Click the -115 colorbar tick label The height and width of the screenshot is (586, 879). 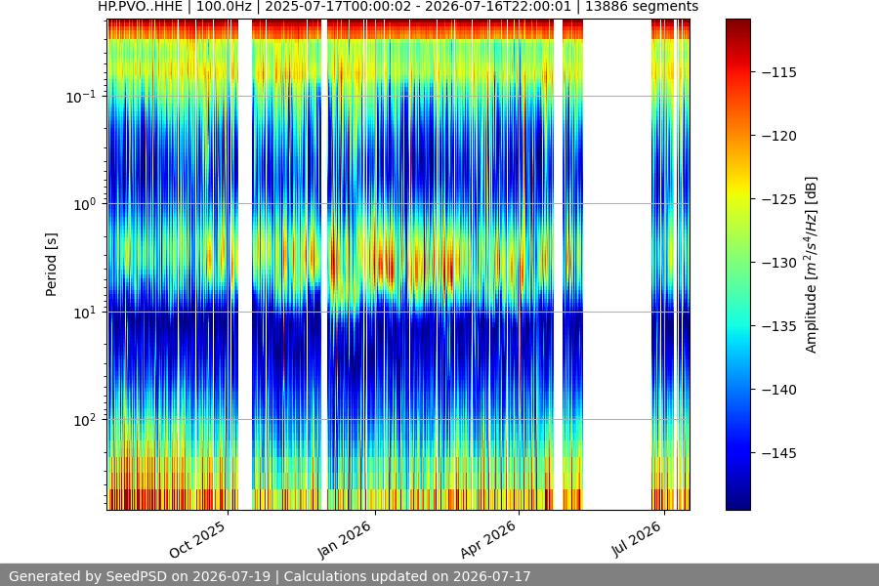(779, 72)
